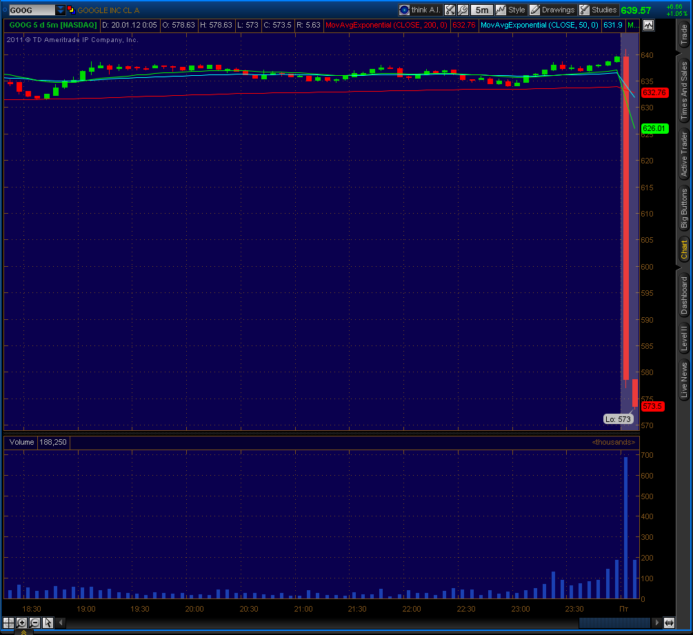This screenshot has width=693, height=635.
Task: Click the +6.66 change value at the top
Action: coord(675,7)
